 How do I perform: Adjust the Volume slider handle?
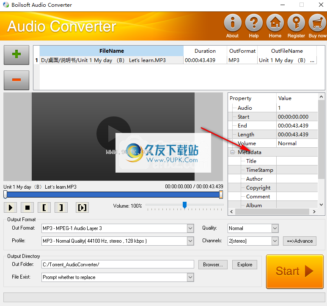click(184, 205)
